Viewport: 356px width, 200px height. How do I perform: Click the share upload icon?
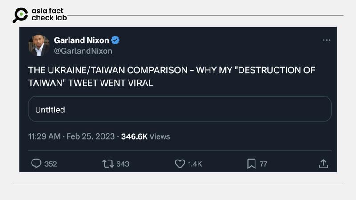(323, 164)
